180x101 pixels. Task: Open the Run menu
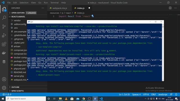click(46, 3)
